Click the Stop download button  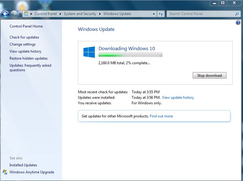click(209, 75)
